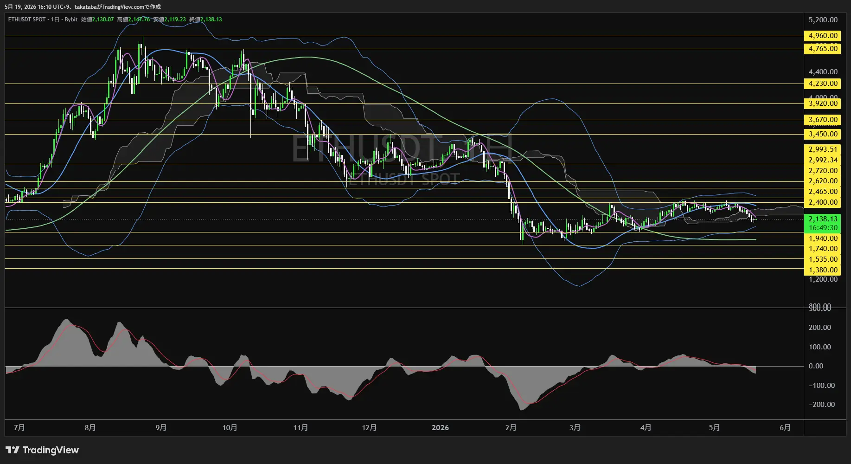Select the open value 2,130.07
851x464 pixels.
103,19
